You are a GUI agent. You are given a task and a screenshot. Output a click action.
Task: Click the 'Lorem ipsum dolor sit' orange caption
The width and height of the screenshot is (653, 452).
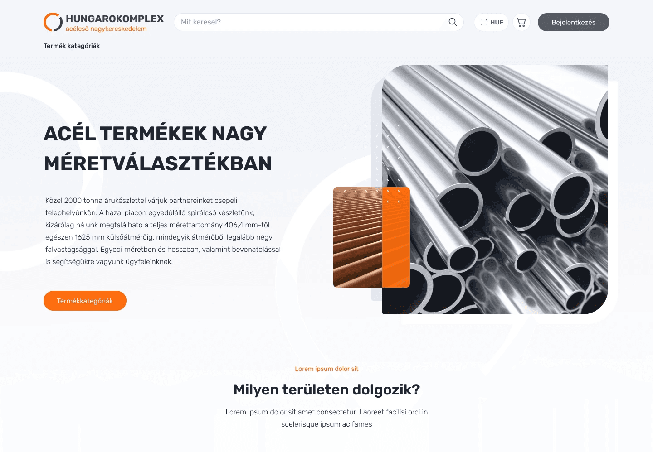tap(326, 369)
